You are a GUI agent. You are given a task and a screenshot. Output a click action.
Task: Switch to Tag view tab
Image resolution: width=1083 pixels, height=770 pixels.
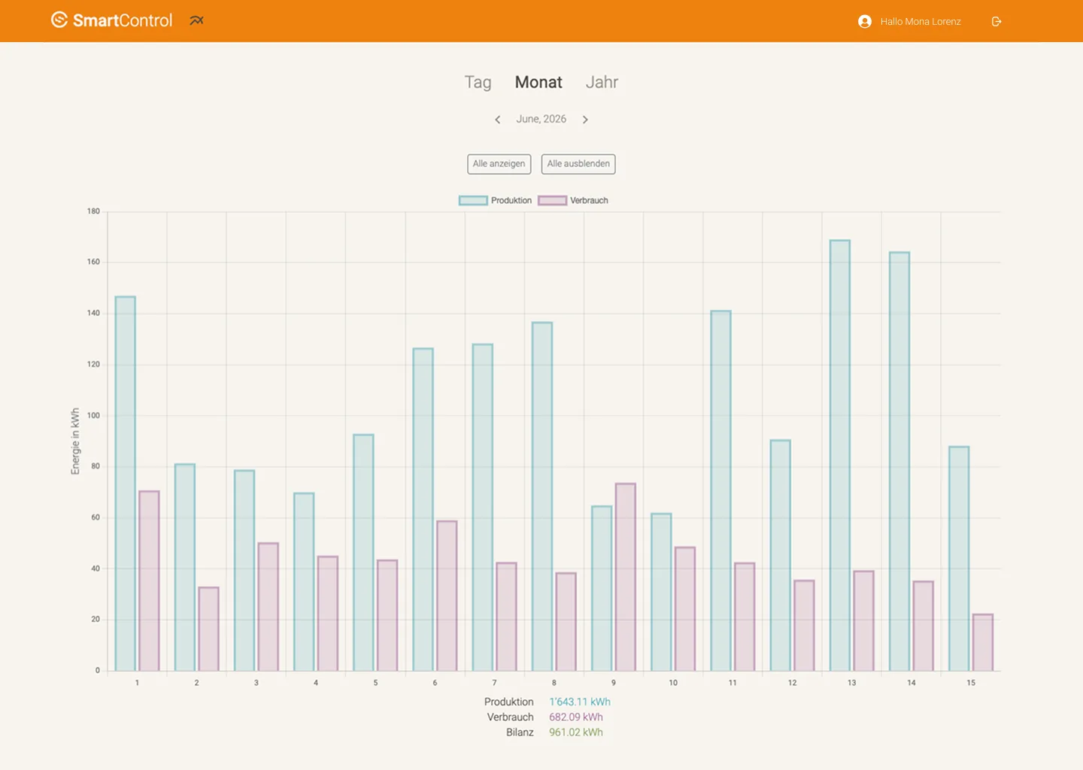click(x=478, y=82)
